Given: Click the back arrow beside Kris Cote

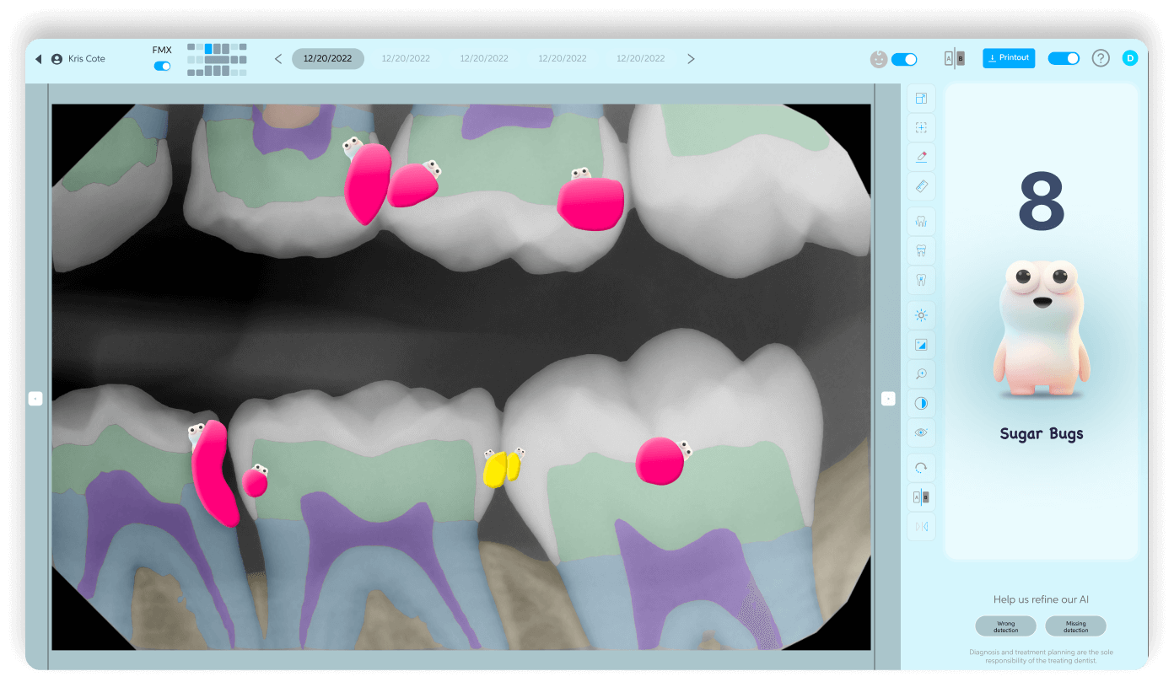Looking at the screenshot, I should click(38, 59).
